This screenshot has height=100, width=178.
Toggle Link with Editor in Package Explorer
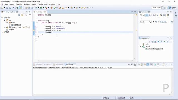(x=22, y=15)
